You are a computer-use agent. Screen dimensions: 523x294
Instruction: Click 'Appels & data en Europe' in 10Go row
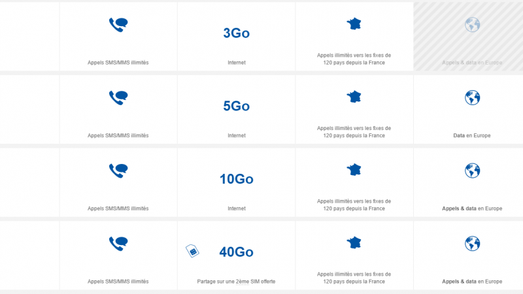pyautogui.click(x=472, y=209)
